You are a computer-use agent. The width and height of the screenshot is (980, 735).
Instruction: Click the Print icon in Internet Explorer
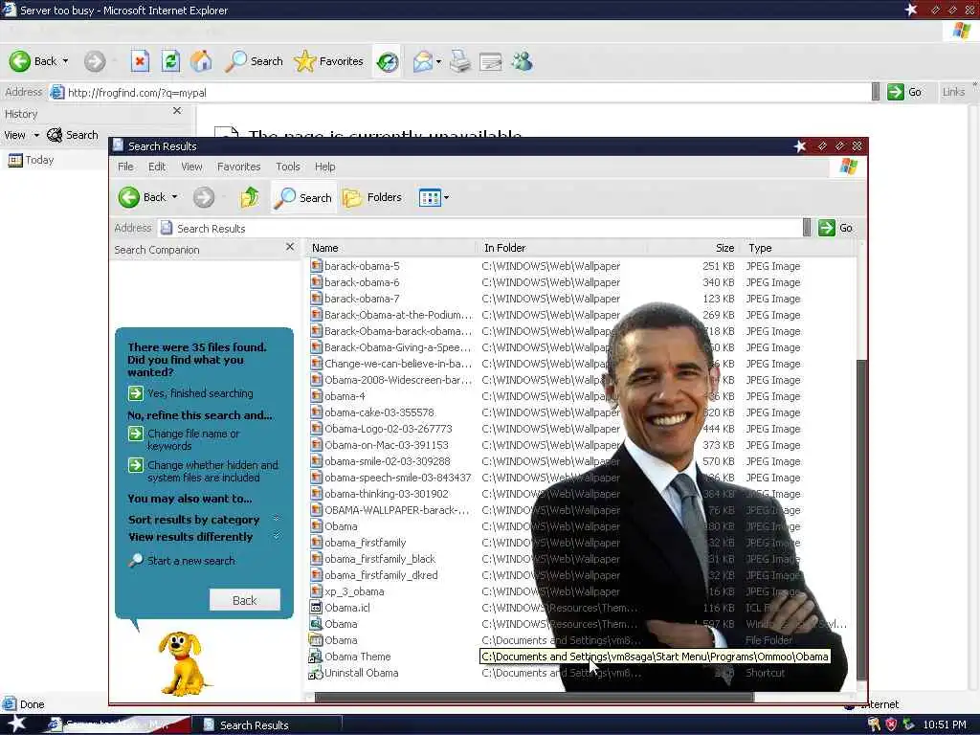coord(460,61)
